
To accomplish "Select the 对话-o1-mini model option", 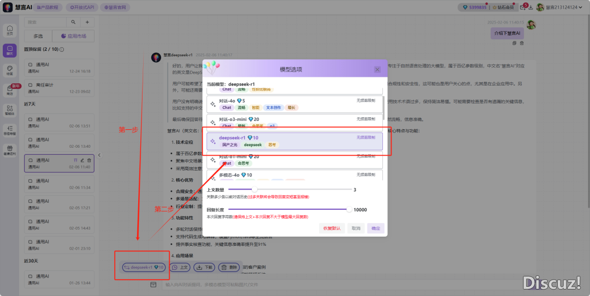I will coord(294,160).
